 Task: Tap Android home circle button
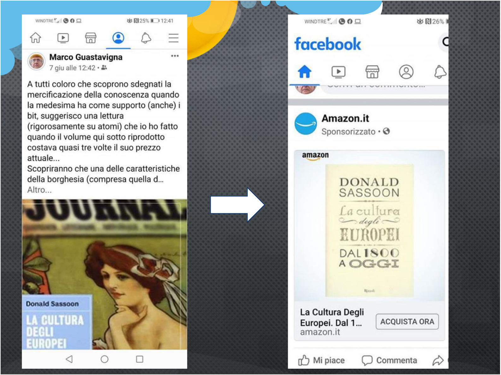pos(104,359)
